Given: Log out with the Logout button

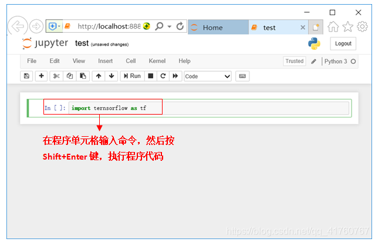Looking at the screenshot, I should [x=343, y=44].
